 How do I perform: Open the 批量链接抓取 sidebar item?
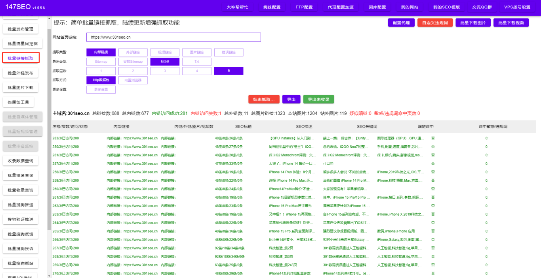coord(21,58)
